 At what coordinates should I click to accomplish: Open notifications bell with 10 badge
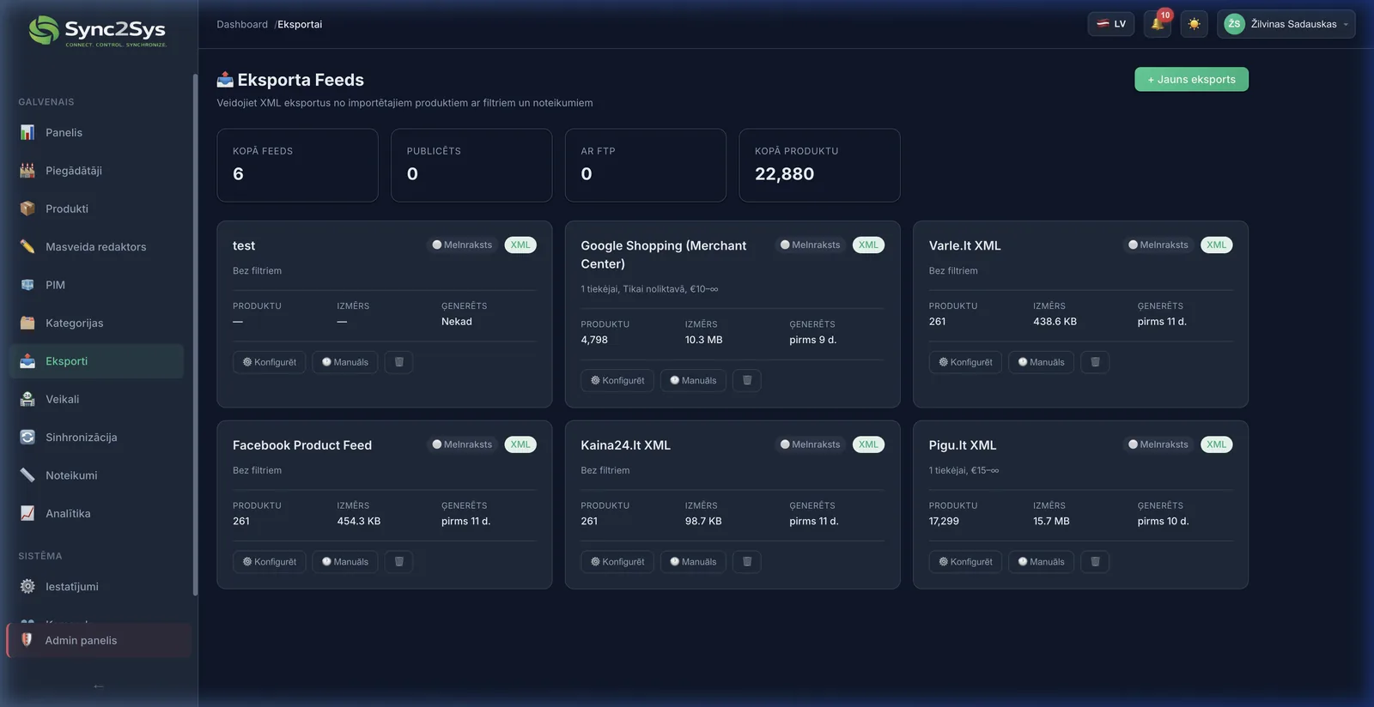click(1157, 24)
